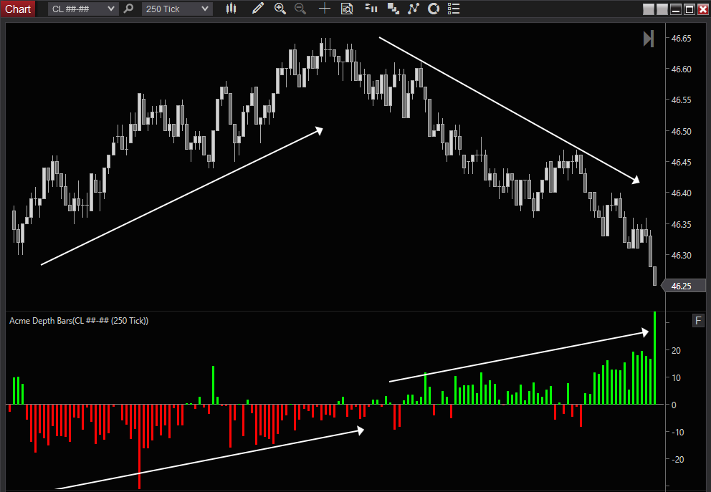Click the scroll-to-latest-bar arrow icon
The image size is (711, 492).
coord(649,39)
